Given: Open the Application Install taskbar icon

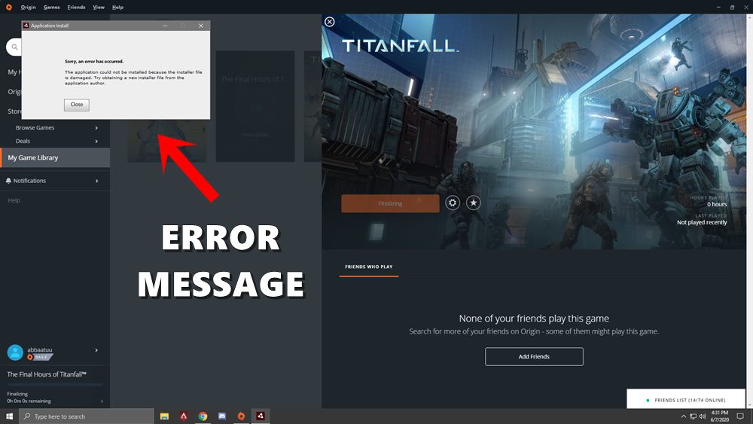Looking at the screenshot, I should tap(261, 416).
